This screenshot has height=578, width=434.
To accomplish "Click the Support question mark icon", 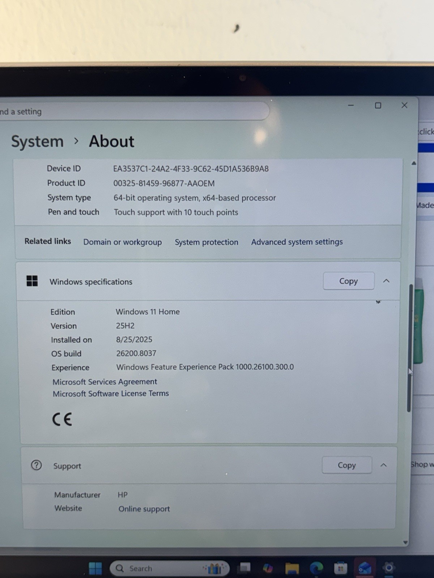I will [x=36, y=465].
